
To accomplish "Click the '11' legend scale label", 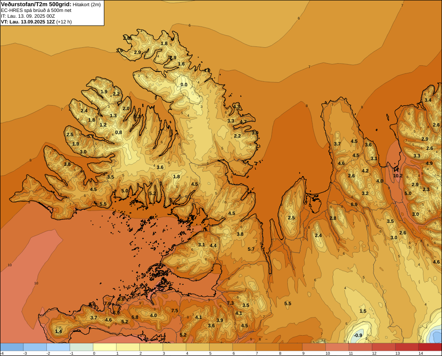I will click(351, 353).
